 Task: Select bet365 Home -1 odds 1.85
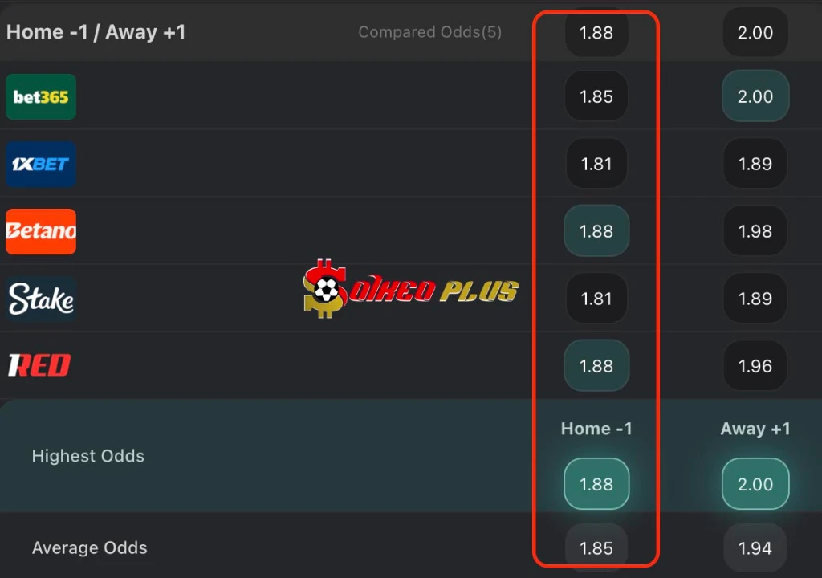(x=596, y=96)
